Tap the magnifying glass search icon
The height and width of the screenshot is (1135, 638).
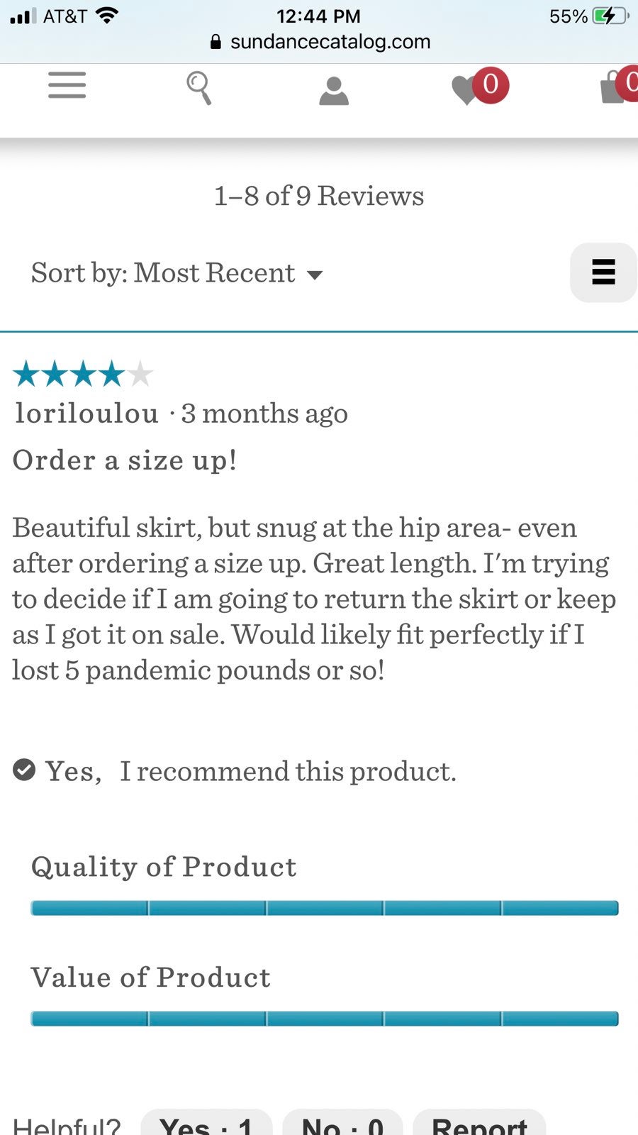click(199, 88)
